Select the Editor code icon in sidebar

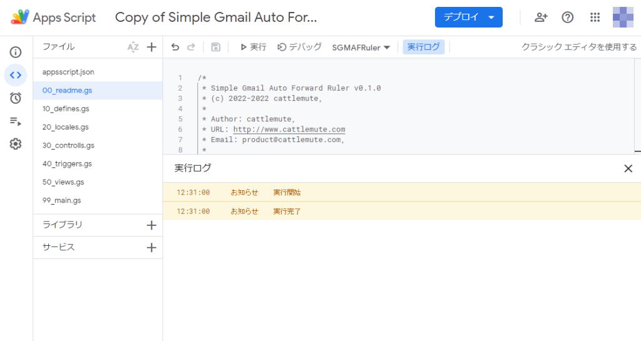[16, 75]
